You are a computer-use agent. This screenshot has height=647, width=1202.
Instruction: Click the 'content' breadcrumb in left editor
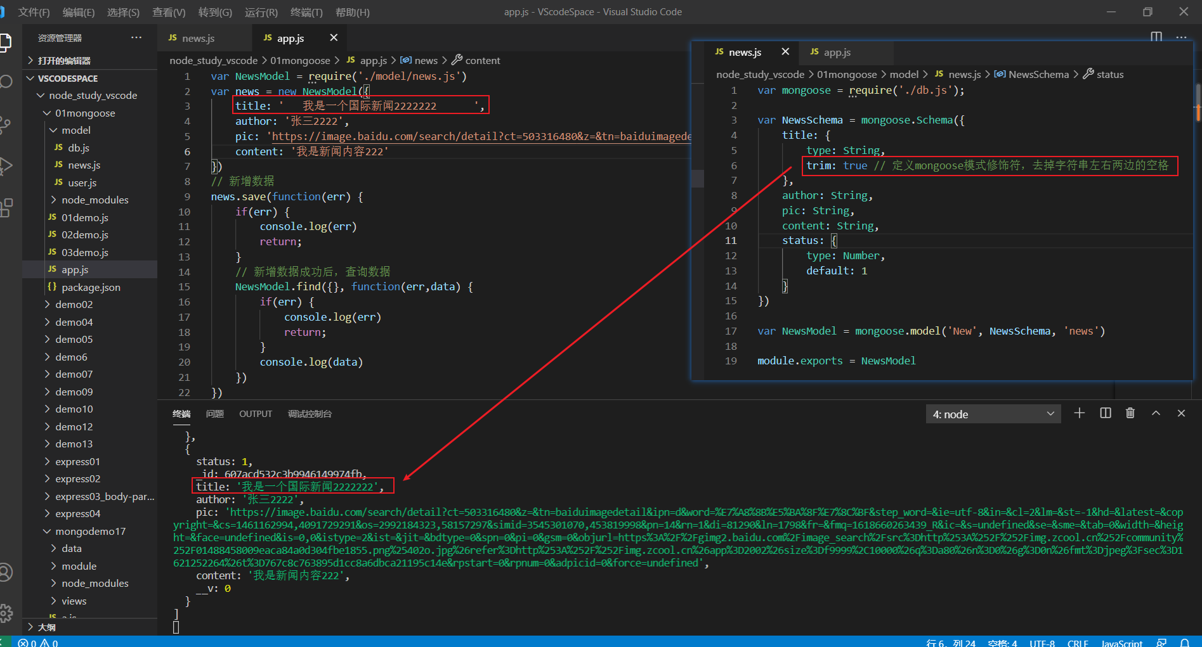(x=482, y=61)
